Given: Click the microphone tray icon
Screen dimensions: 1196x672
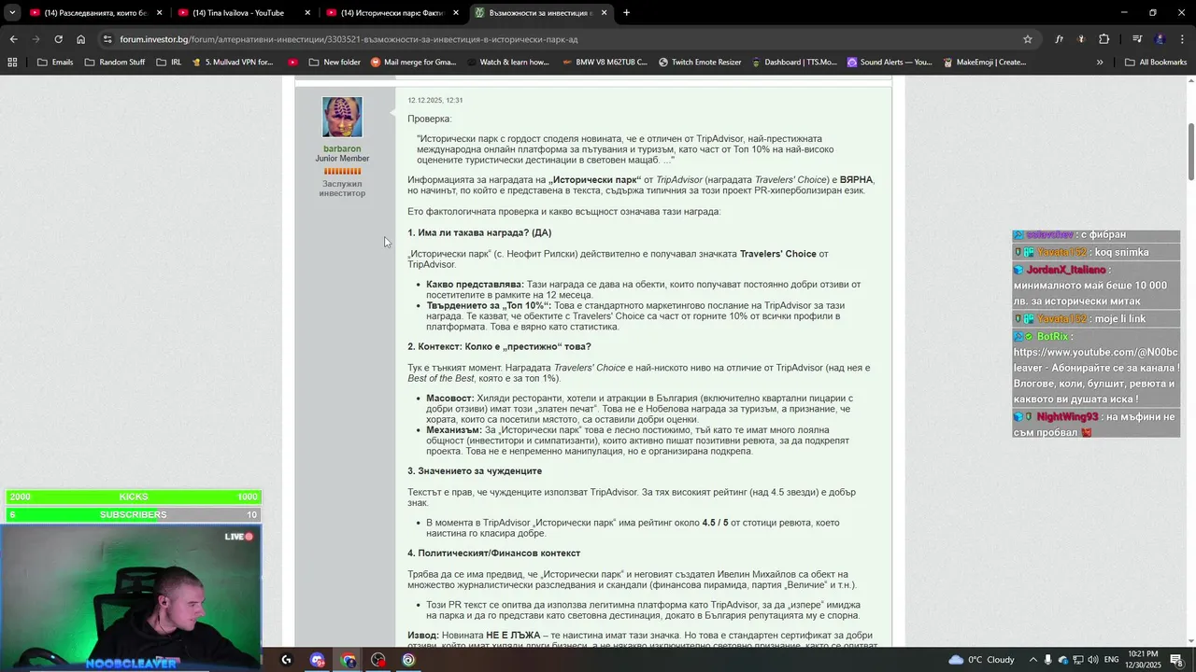Looking at the screenshot, I should (x=1047, y=660).
